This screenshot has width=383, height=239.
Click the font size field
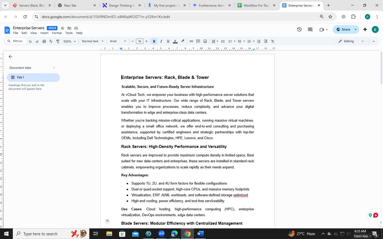point(140,41)
